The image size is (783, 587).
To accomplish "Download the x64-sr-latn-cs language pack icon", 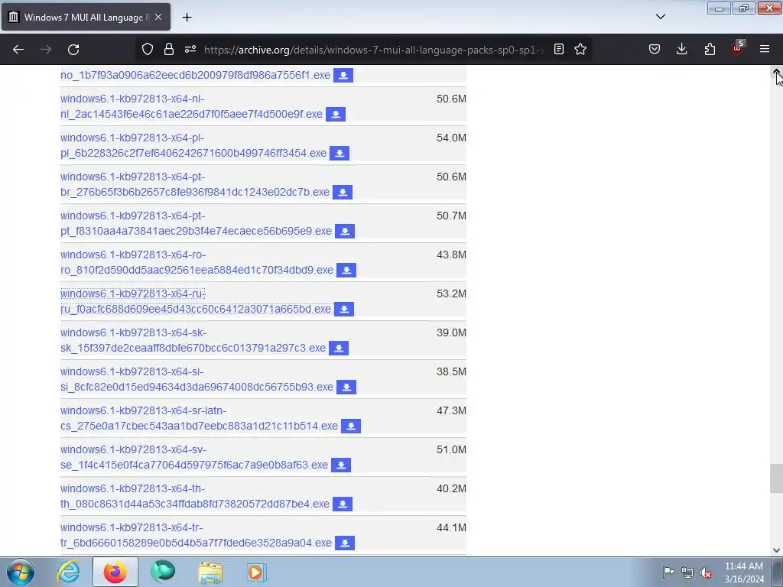I will (351, 426).
